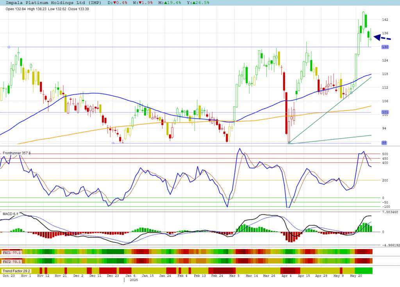Image resolution: width=400 pixels, height=287 pixels.
Task: Select the weekly change W: 1.9% value
Action: click(143, 3)
